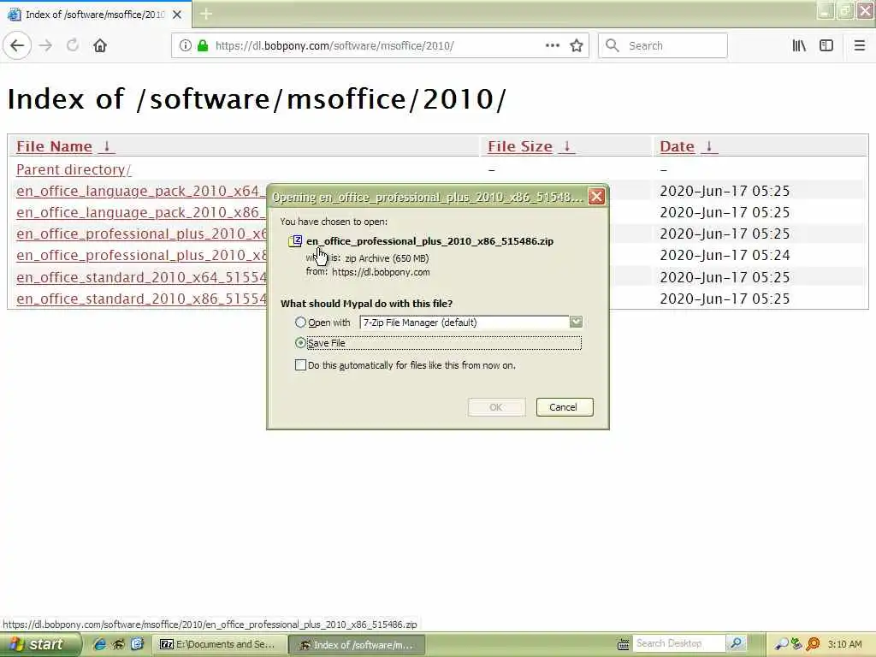Viewport: 876px width, 657px height.
Task: Click zip filename en_office_professional_plus_2010_x86_515486.zip in dialog
Action: (x=429, y=240)
